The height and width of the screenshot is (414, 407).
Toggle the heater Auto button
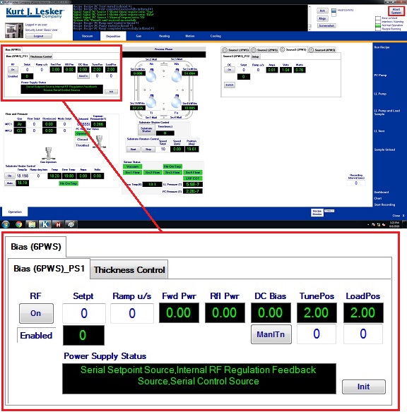click(x=9, y=183)
